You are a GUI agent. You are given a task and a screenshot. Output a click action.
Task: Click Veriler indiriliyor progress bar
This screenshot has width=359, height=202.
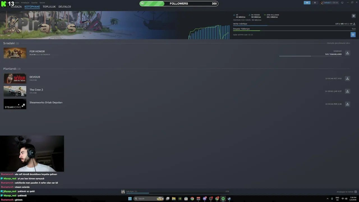pos(294,26)
